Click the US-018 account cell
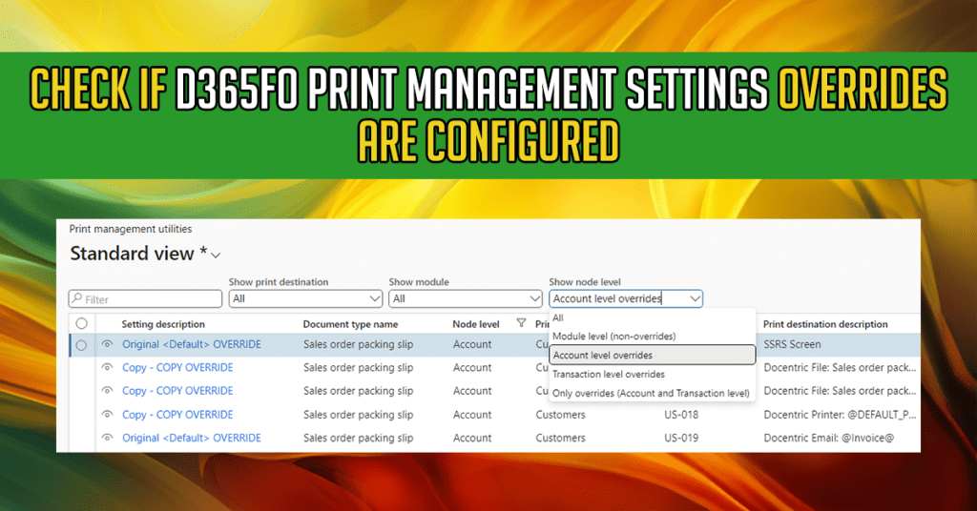This screenshot has height=511, width=977. click(681, 415)
